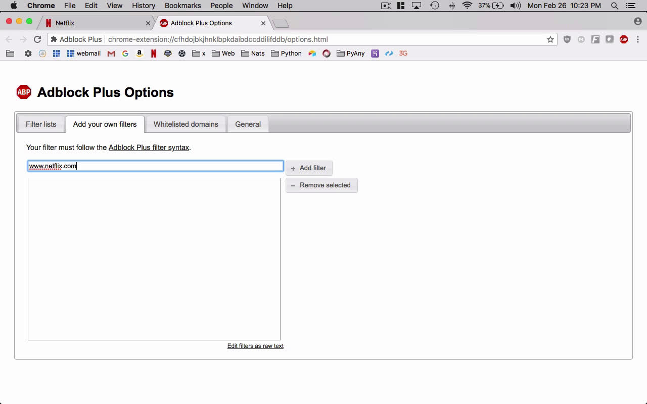Click the Chrome profile avatar icon
The width and height of the screenshot is (647, 404).
637,21
